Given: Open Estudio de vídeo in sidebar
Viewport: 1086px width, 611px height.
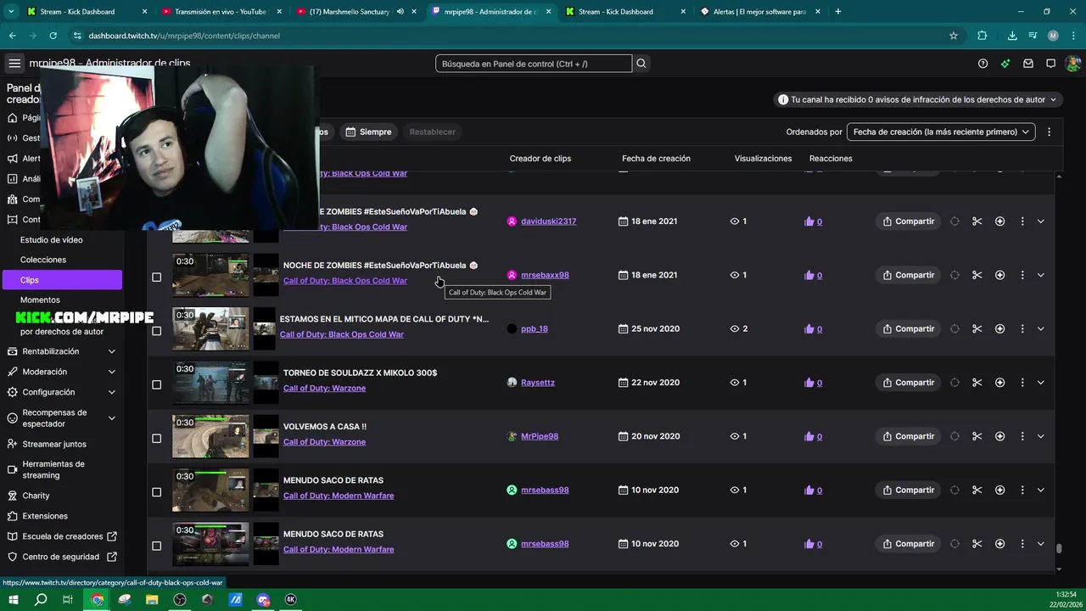Looking at the screenshot, I should pyautogui.click(x=51, y=240).
